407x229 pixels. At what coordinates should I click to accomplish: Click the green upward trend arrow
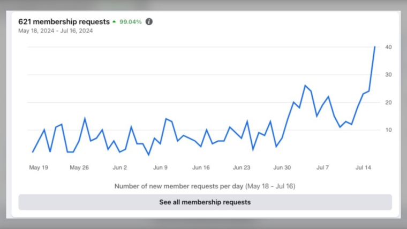tap(114, 22)
